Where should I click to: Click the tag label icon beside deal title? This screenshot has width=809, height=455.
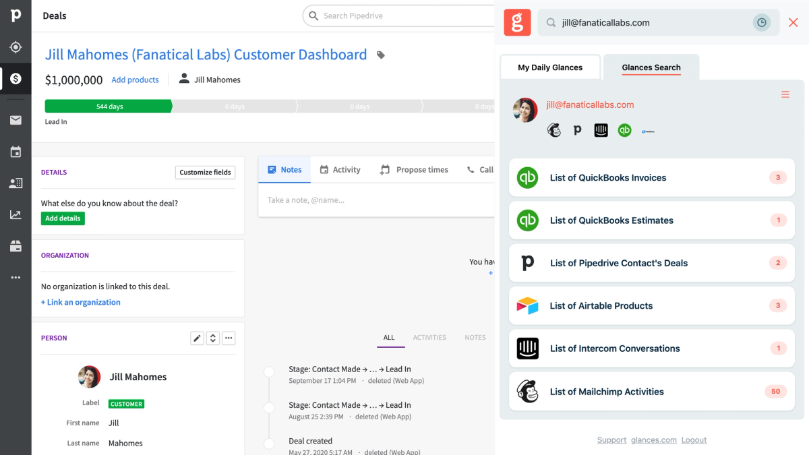(381, 55)
